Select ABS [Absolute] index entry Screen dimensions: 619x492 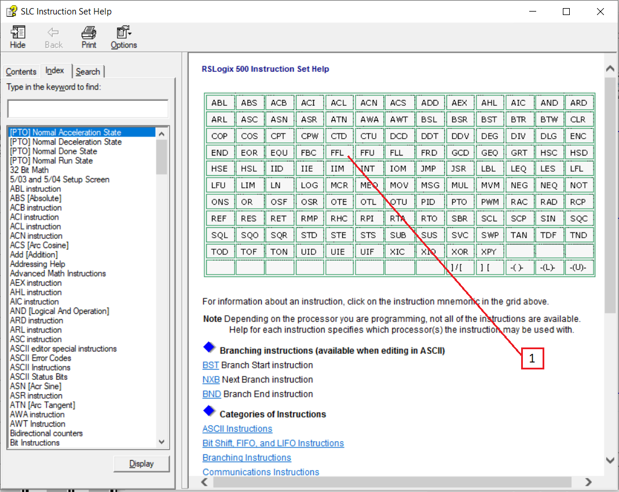35,198
